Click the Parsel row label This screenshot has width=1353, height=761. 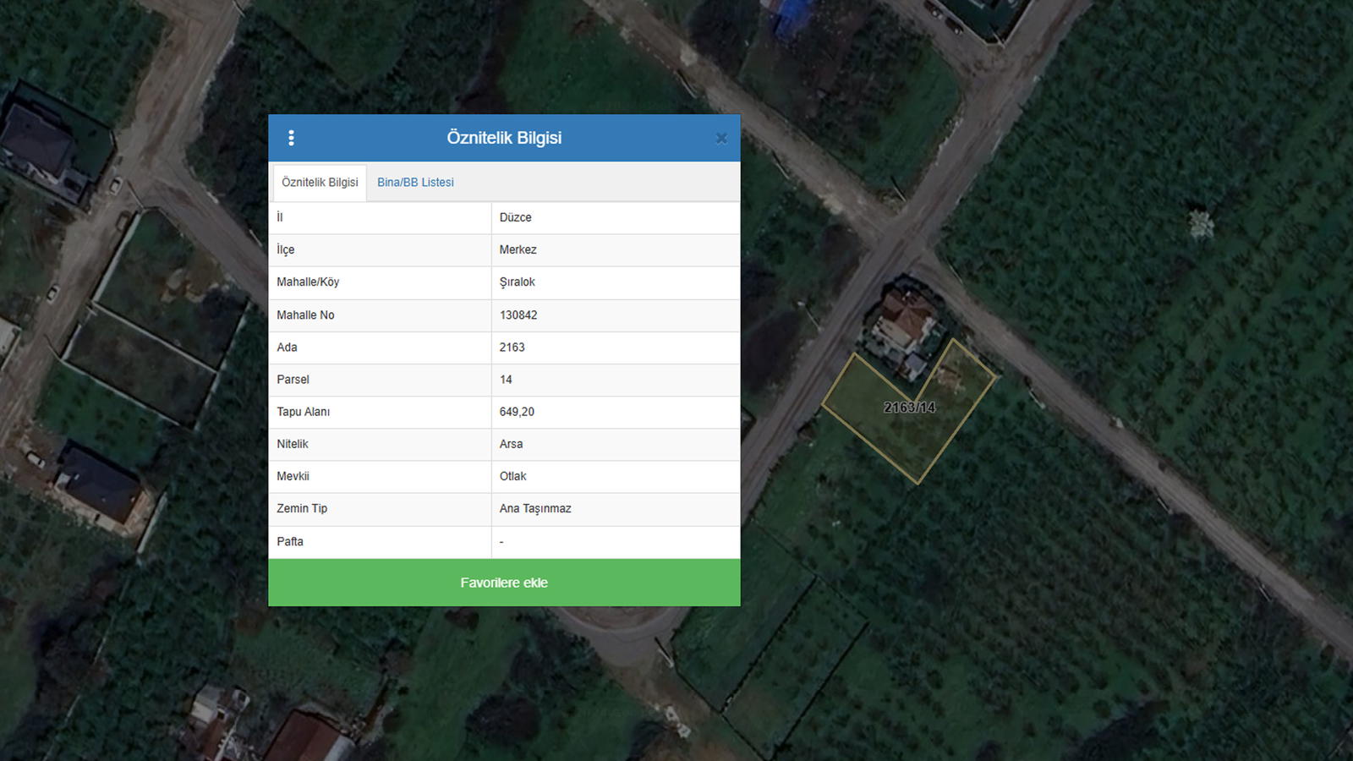(x=293, y=380)
